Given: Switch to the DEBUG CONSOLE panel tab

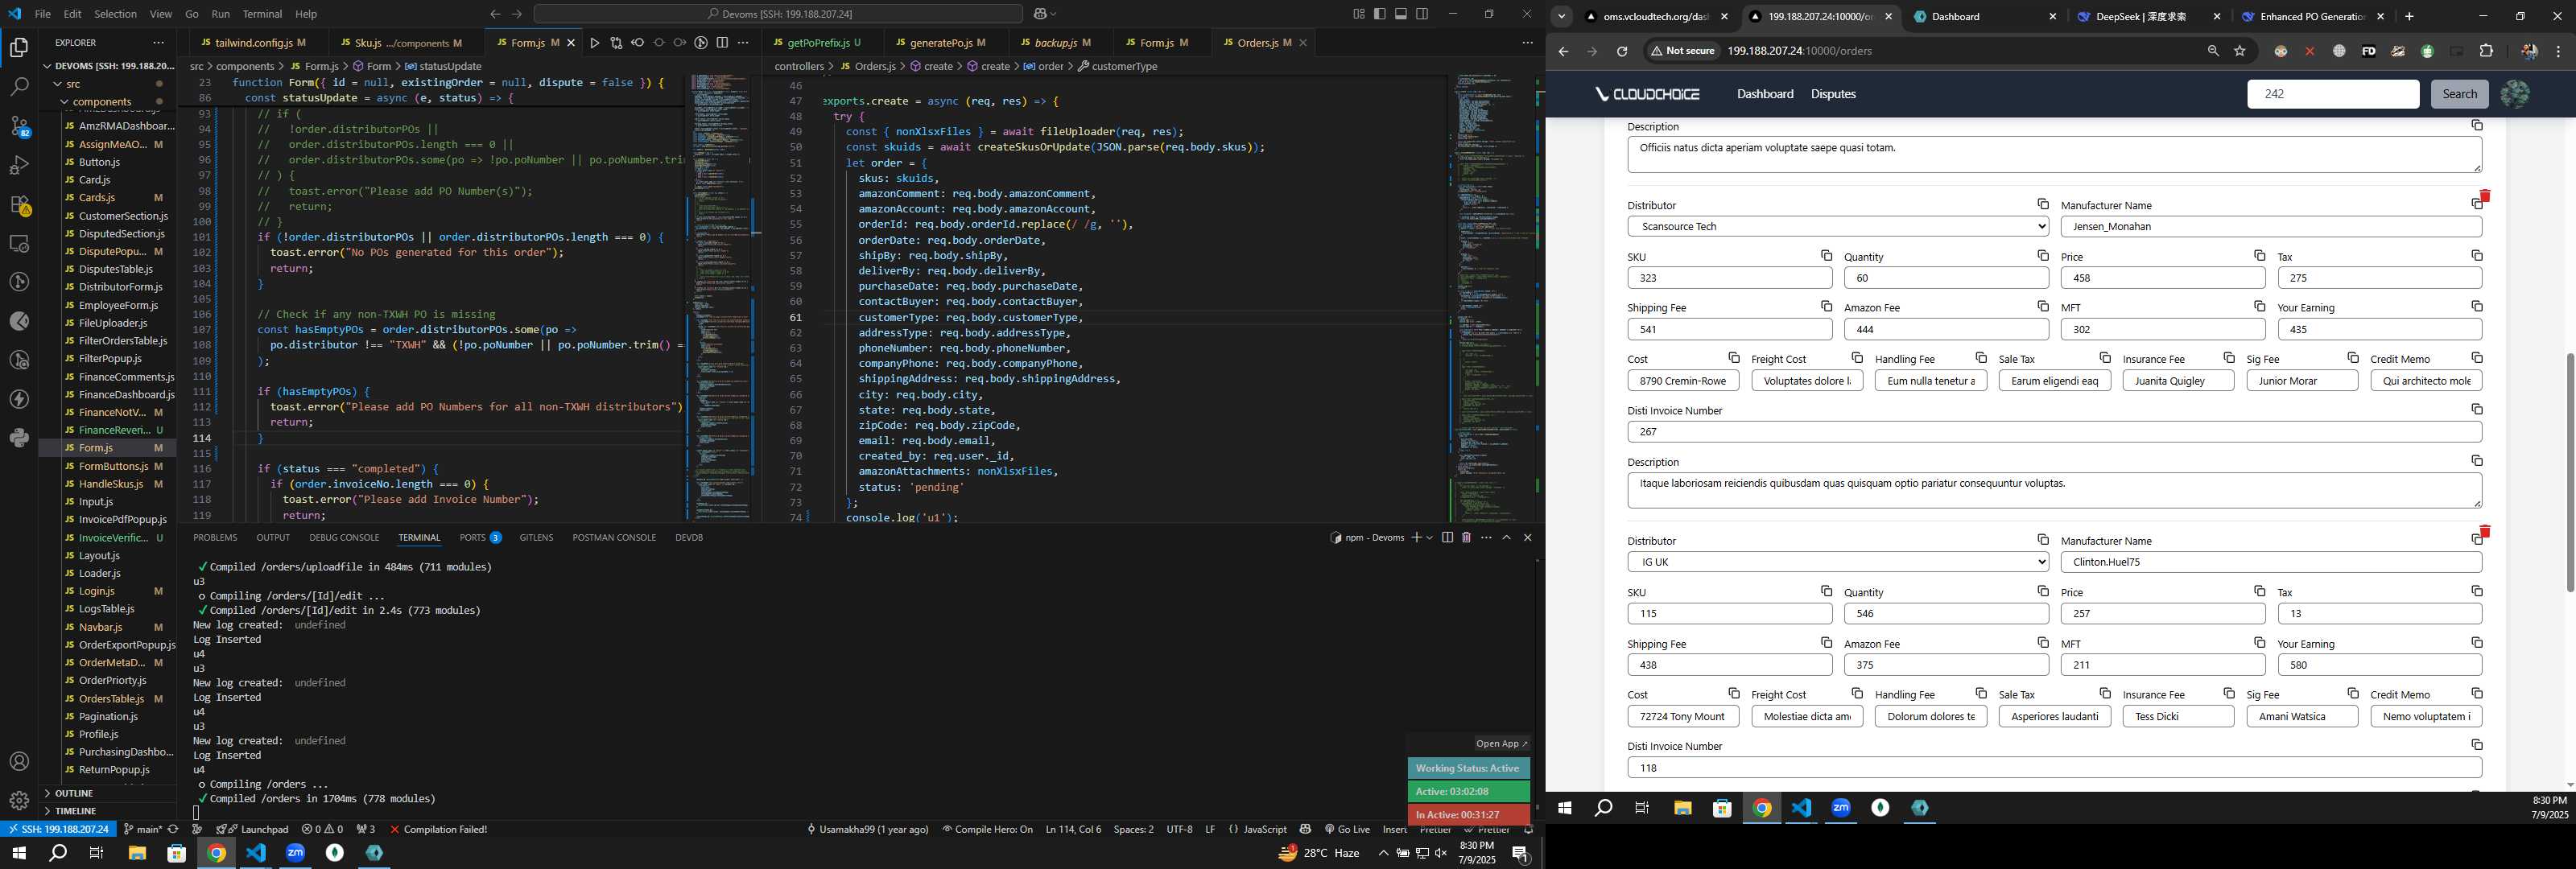Looking at the screenshot, I should tap(344, 538).
